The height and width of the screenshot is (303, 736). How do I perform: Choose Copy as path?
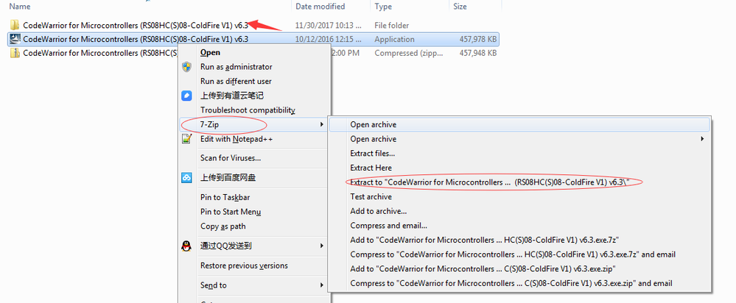pyautogui.click(x=223, y=227)
